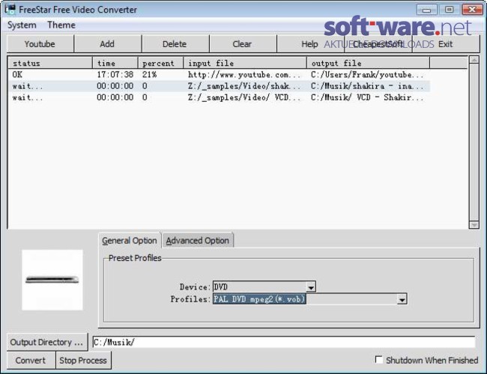The width and height of the screenshot is (487, 374).
Task: Select the 17:07:38 time cell
Action: click(x=115, y=75)
